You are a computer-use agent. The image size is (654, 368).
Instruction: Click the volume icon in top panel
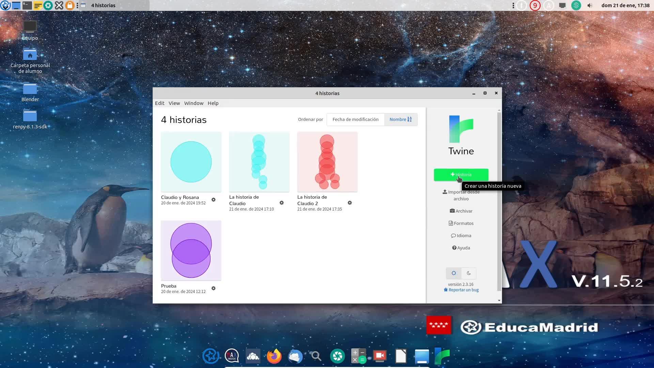click(590, 5)
